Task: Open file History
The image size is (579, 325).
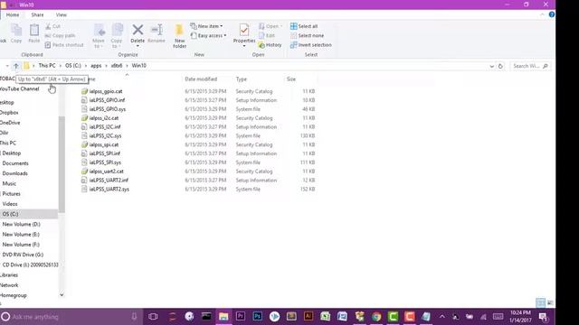Action: (x=270, y=45)
